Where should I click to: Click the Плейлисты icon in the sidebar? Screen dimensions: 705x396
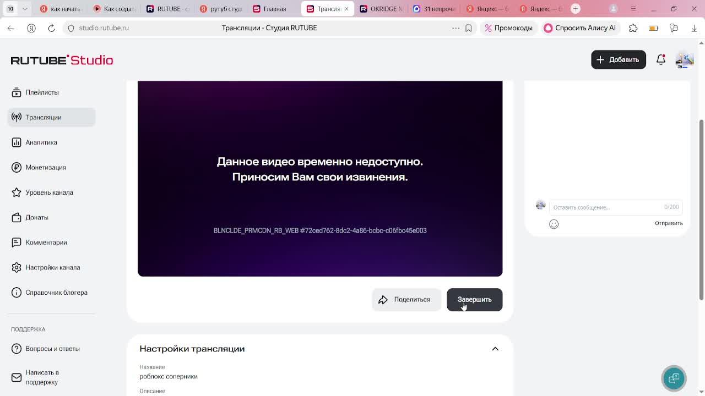coord(17,92)
